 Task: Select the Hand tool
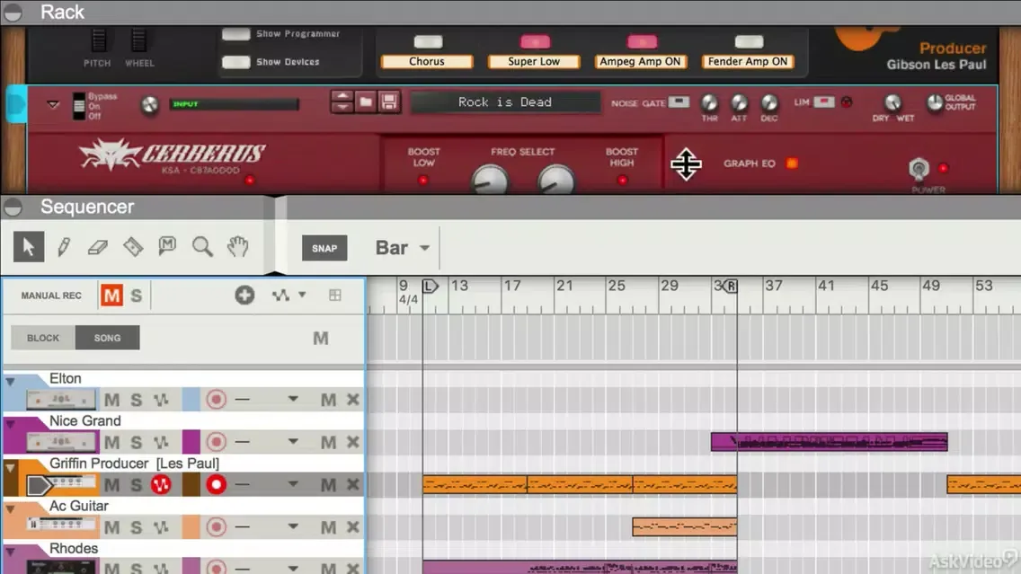point(237,247)
